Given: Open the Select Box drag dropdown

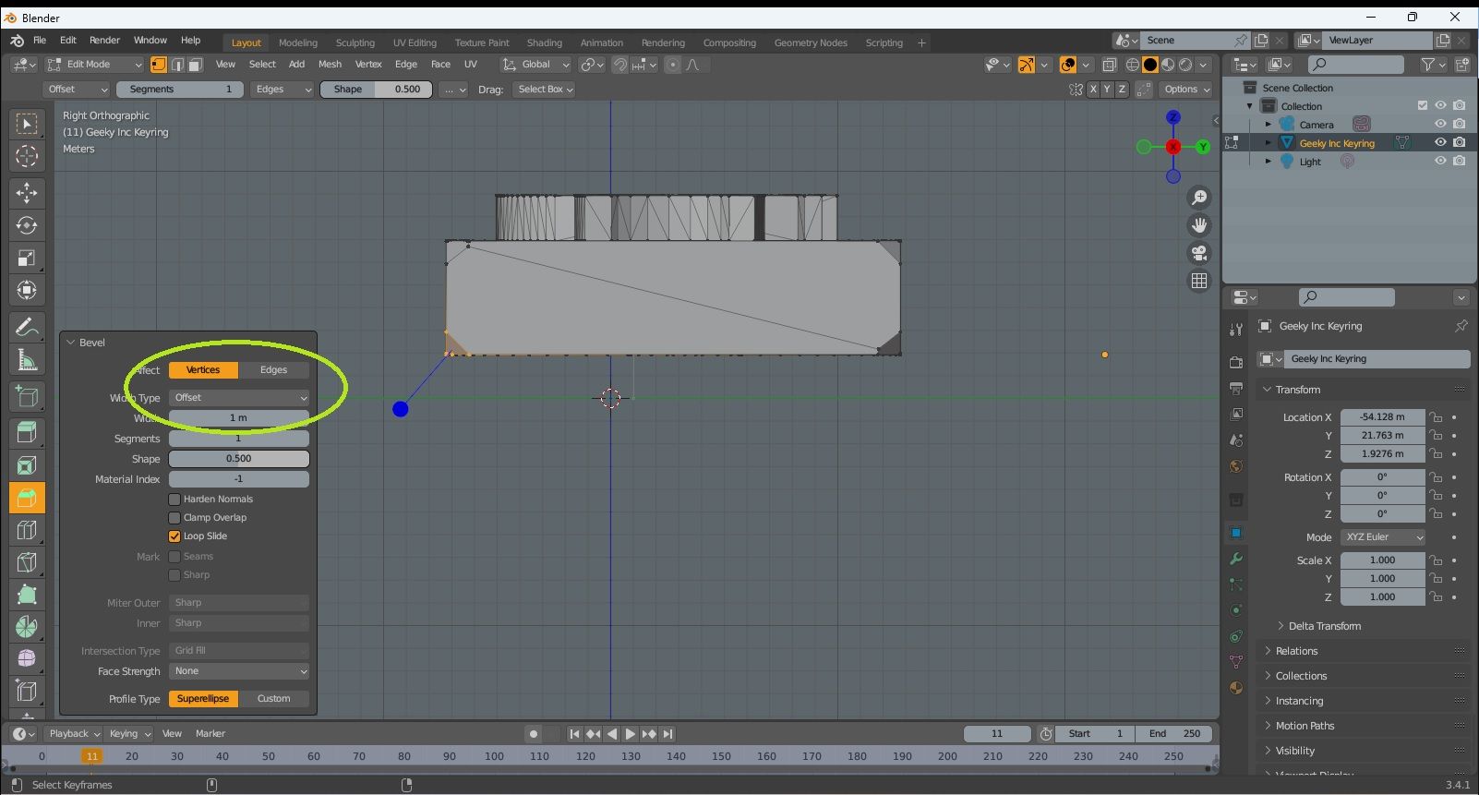Looking at the screenshot, I should point(545,90).
